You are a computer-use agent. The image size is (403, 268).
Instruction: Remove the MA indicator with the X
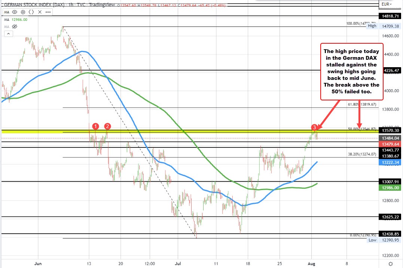40,12
